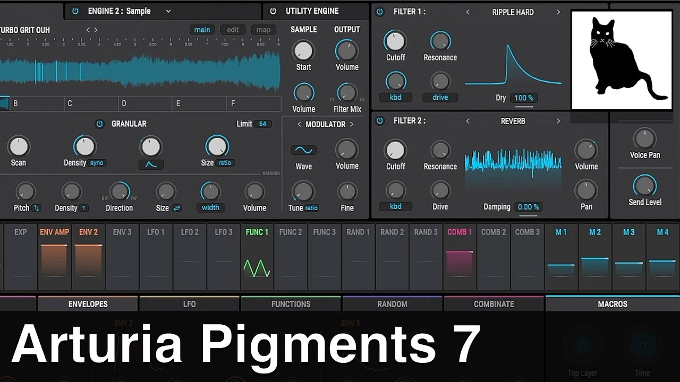Click the grain envelope shape icon
This screenshot has width=680, height=382.
point(151,164)
